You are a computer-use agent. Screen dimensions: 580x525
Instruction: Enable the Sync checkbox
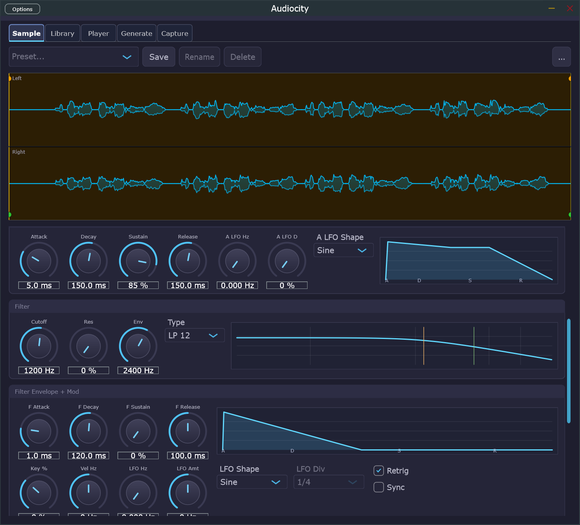tap(378, 487)
